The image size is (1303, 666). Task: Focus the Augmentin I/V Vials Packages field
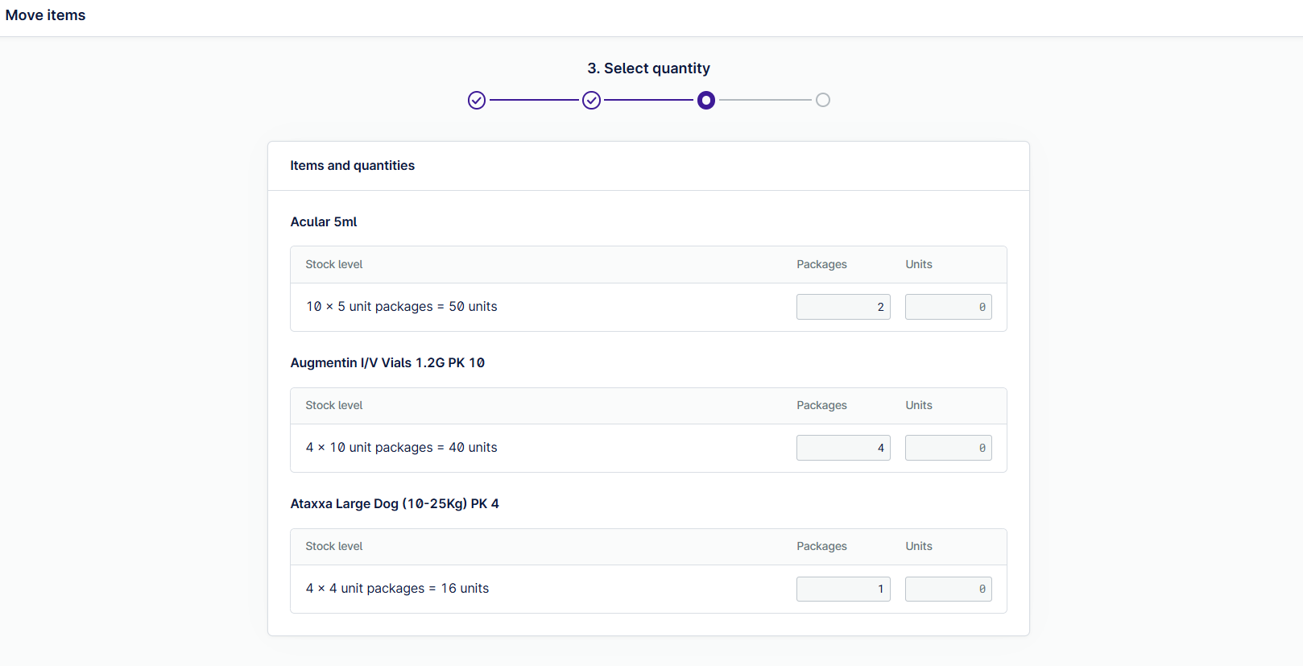tap(843, 448)
